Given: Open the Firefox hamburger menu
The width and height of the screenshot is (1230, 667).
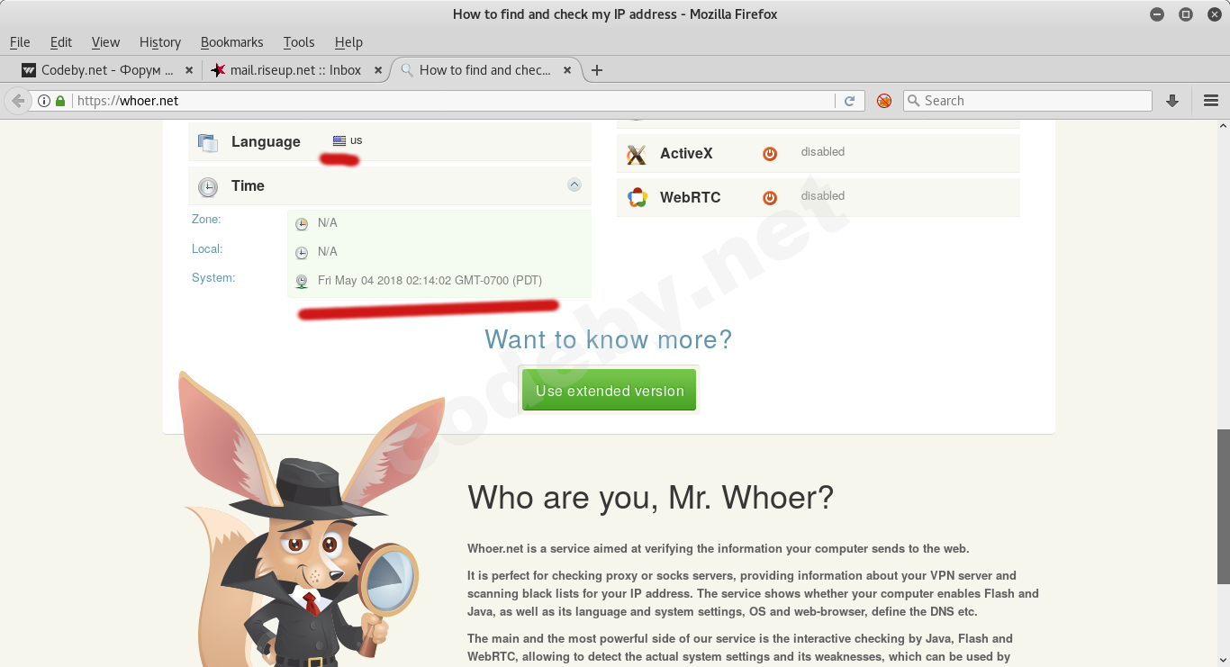Looking at the screenshot, I should coord(1211,101).
